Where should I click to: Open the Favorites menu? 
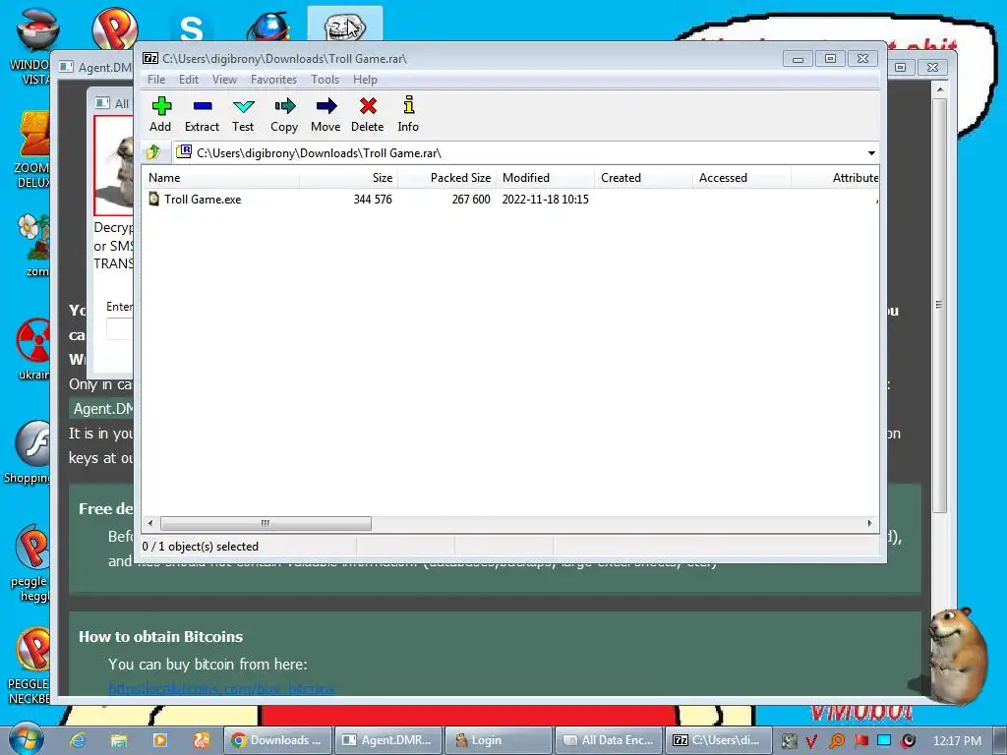[x=273, y=80]
